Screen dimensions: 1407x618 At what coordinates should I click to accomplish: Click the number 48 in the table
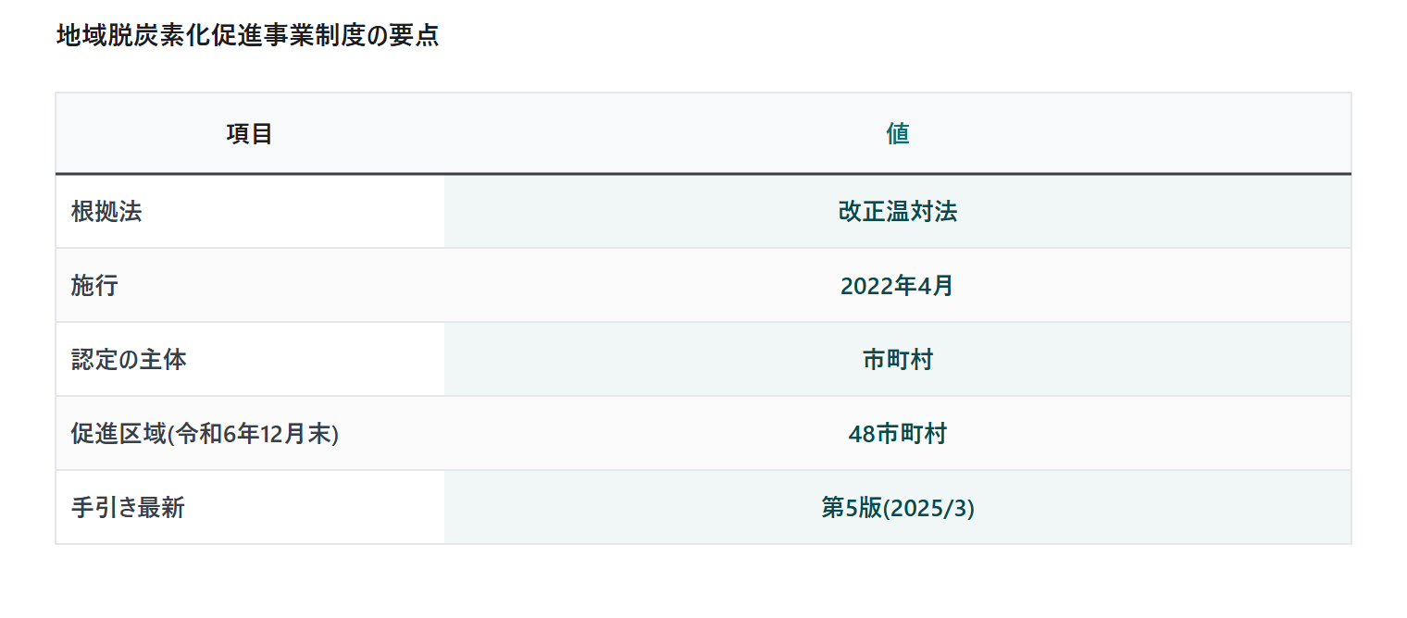point(862,434)
